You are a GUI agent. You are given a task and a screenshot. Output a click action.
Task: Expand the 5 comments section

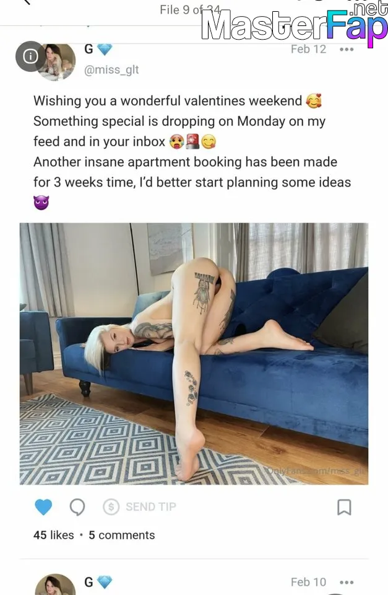(x=122, y=535)
